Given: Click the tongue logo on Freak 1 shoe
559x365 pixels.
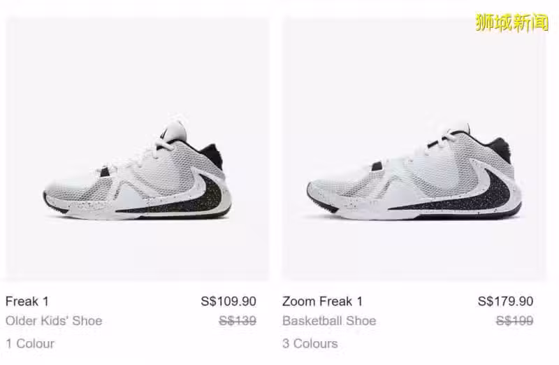Looking at the screenshot, I should coord(164,133).
